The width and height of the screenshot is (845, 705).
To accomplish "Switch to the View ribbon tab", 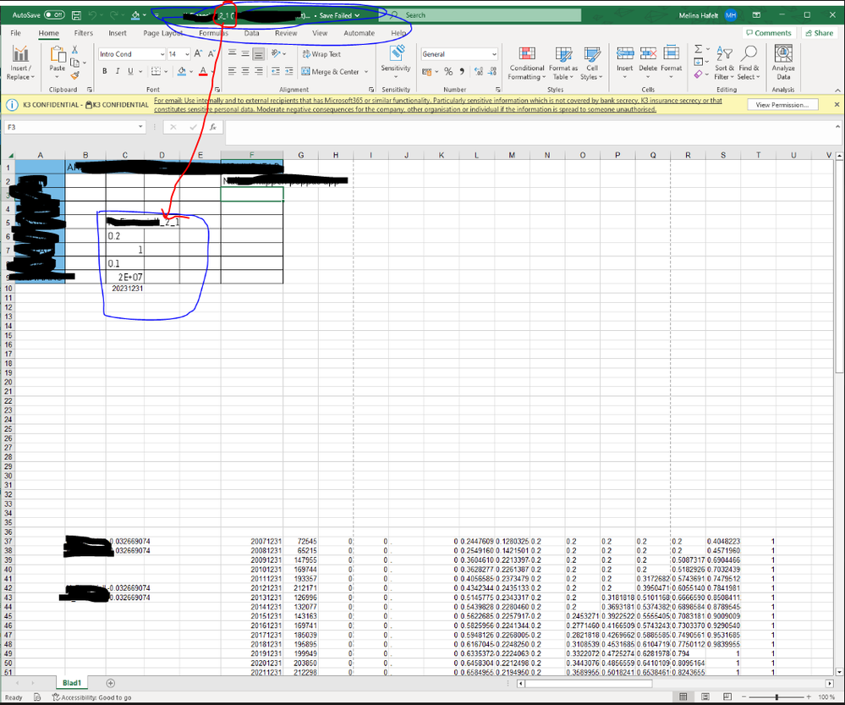I will 320,34.
